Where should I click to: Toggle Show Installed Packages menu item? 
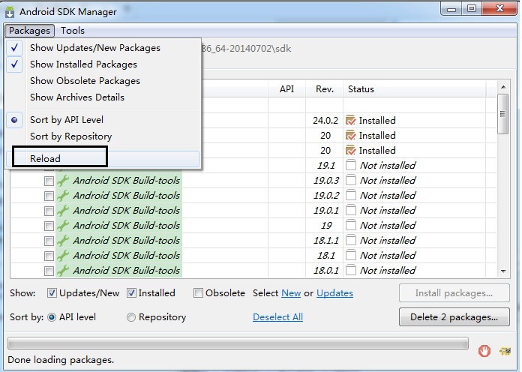click(x=103, y=64)
